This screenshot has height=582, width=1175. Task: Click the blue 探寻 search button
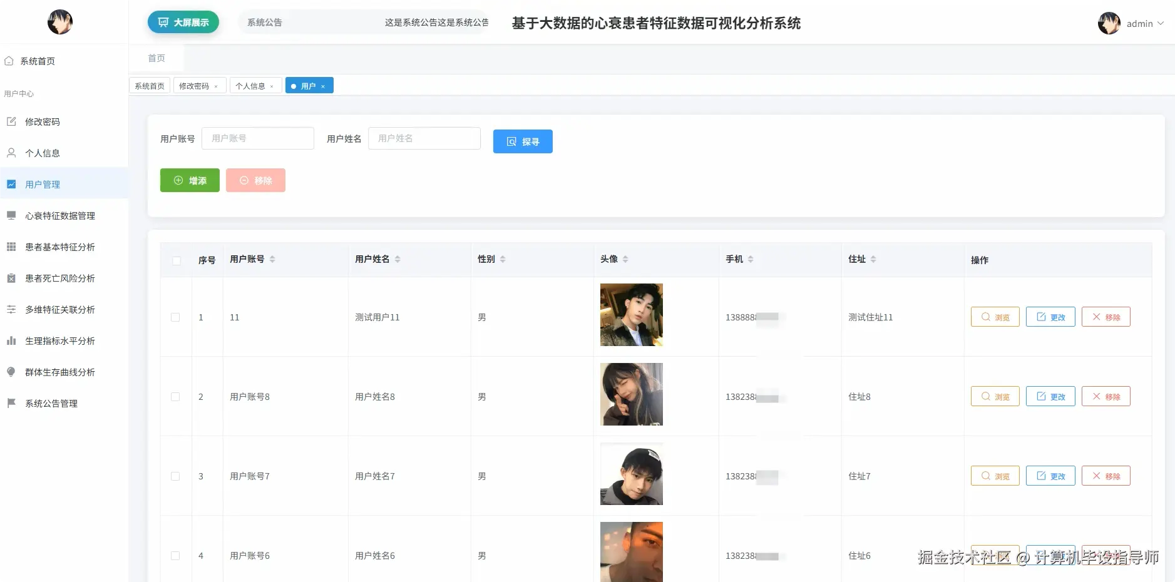[x=523, y=141]
